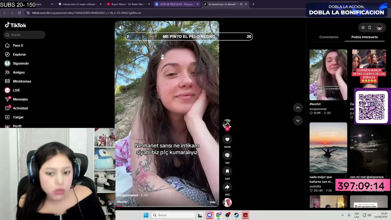Go to Explorar in the sidebar
The image size is (391, 220).
click(x=19, y=54)
